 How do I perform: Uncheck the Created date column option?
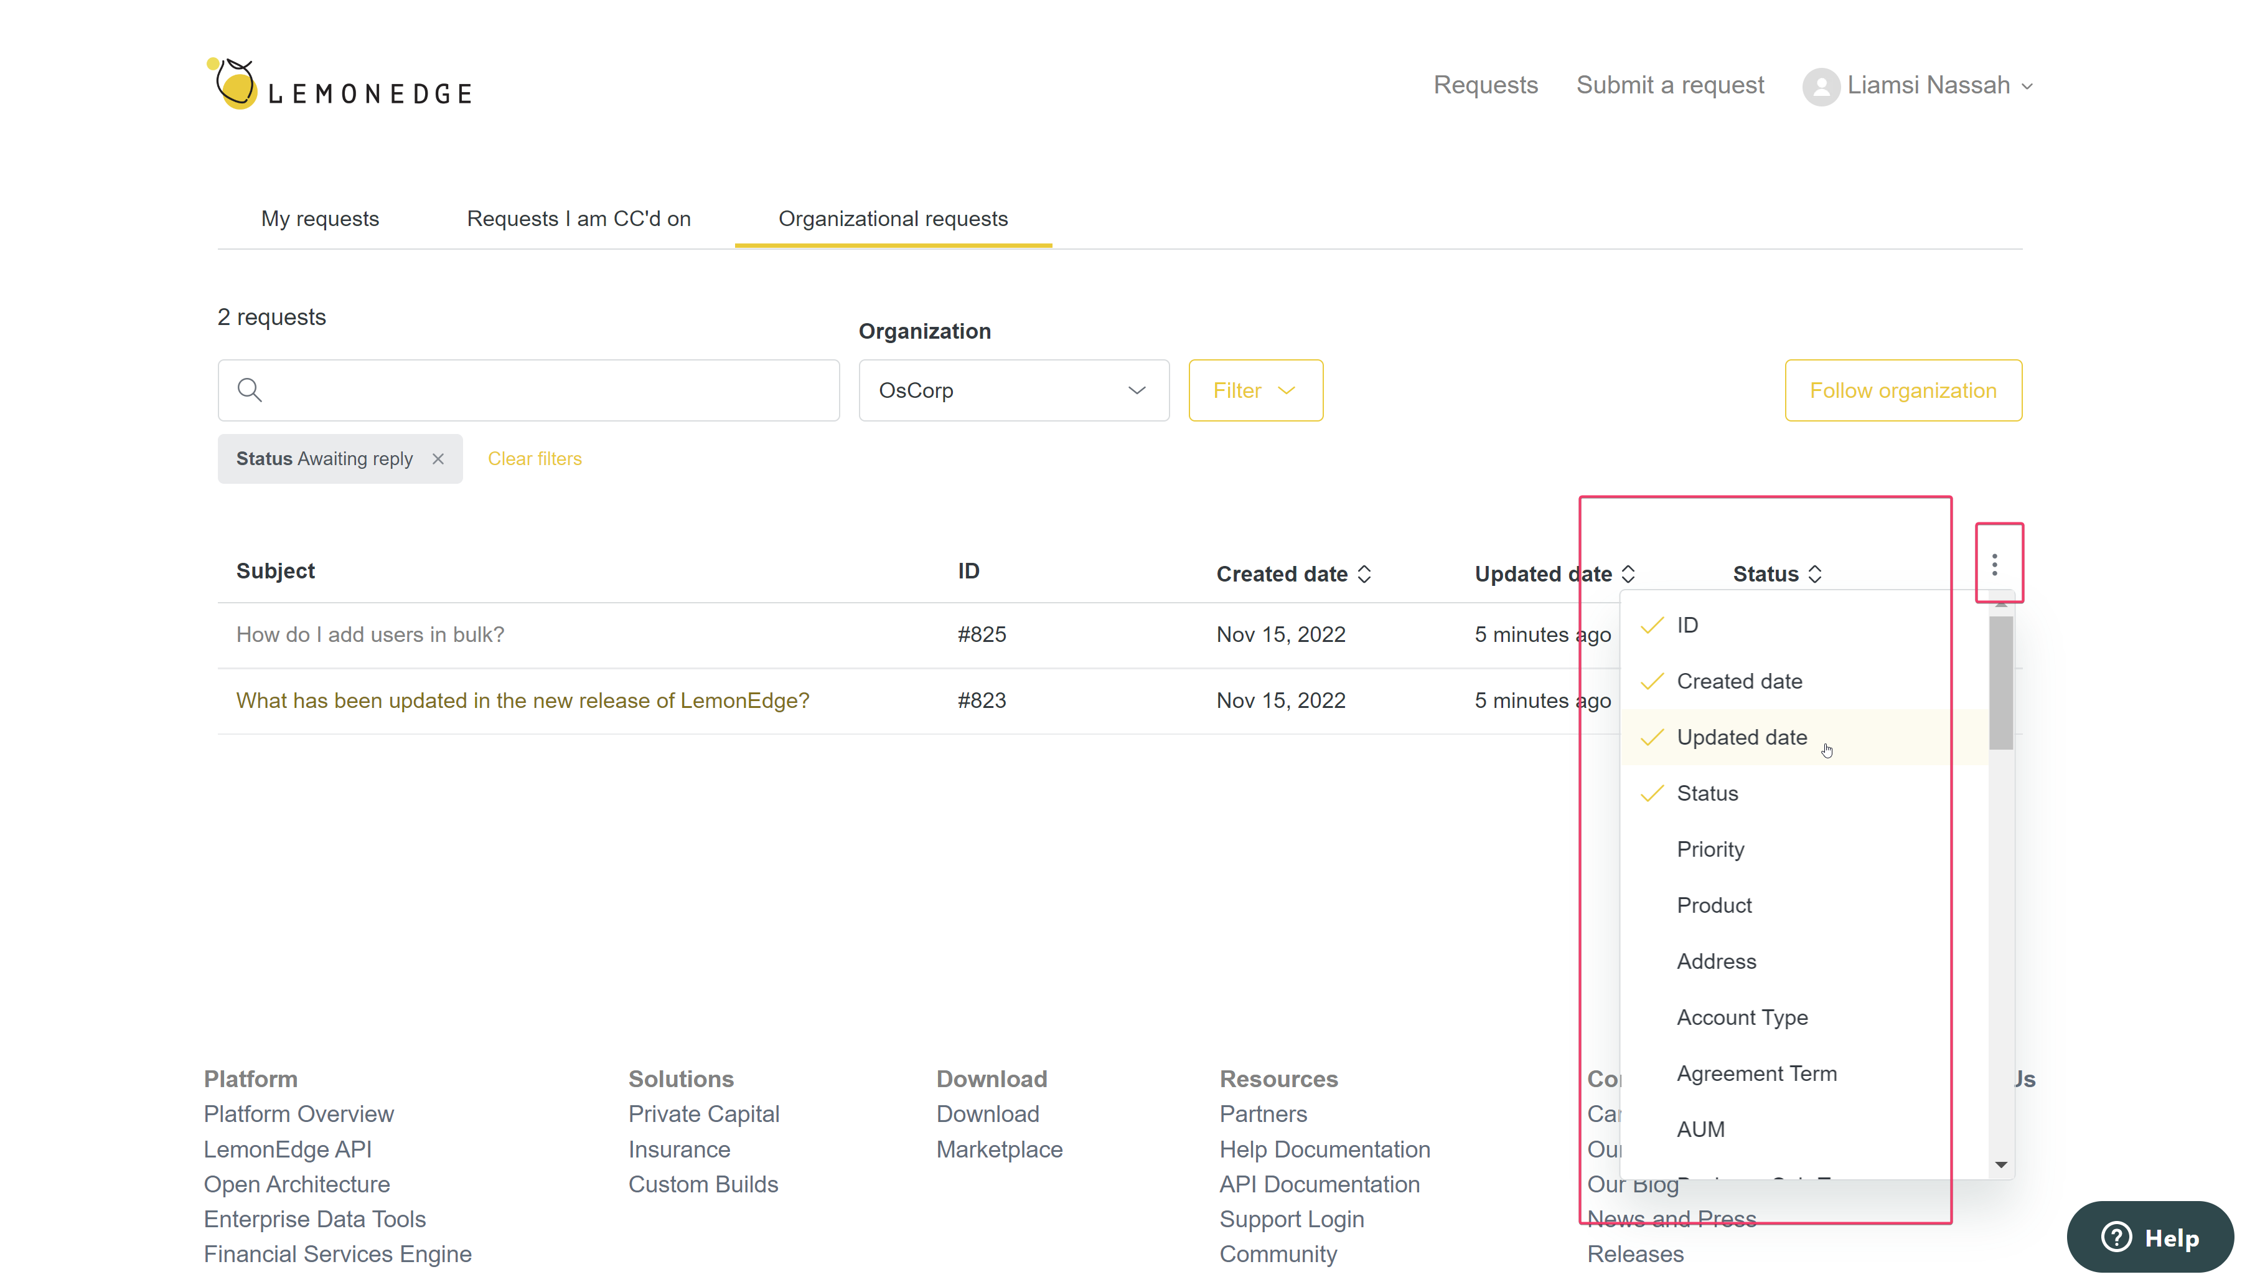pyautogui.click(x=1803, y=681)
